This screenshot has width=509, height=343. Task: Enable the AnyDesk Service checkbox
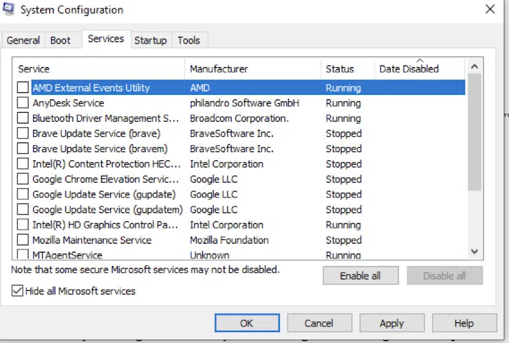(x=23, y=103)
